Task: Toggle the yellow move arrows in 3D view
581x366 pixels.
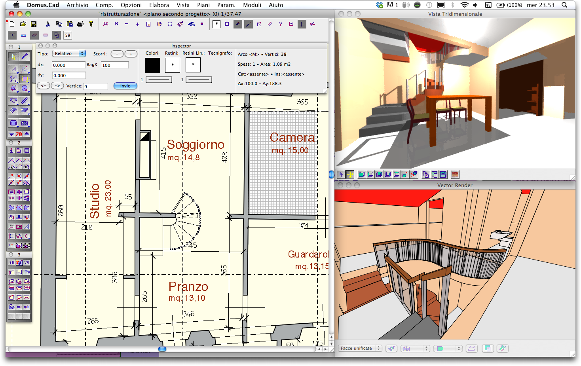Action: click(x=350, y=174)
